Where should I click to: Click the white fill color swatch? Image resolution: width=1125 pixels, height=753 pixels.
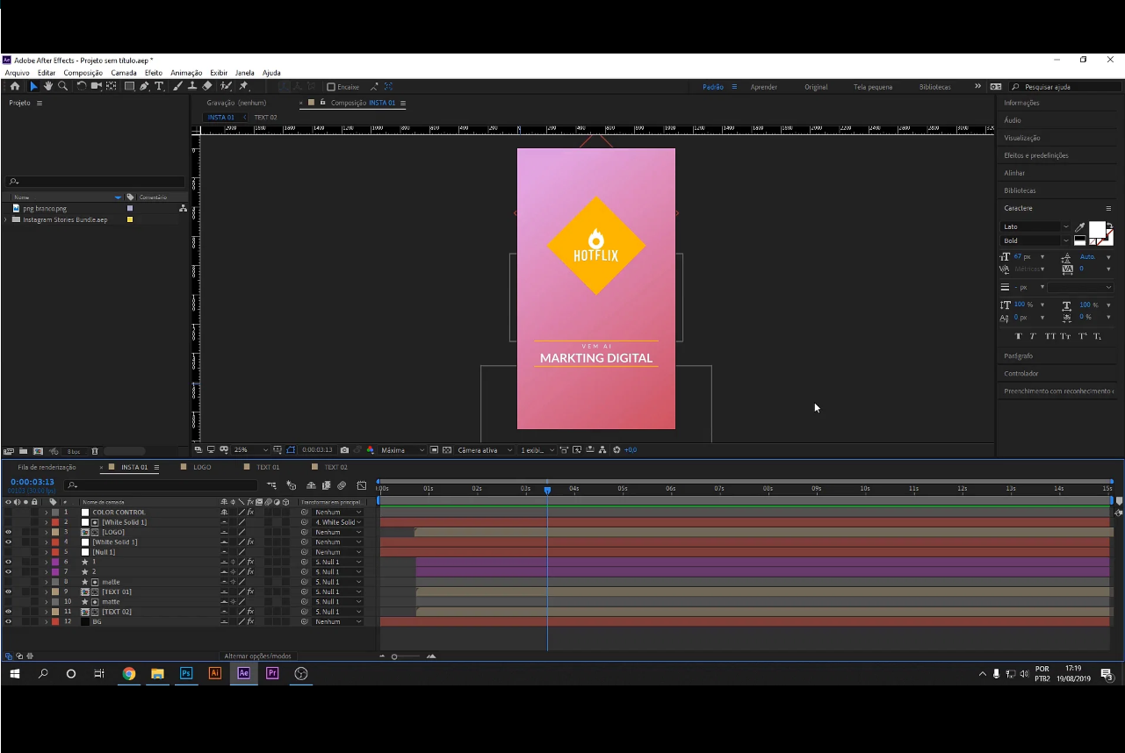[1097, 230]
